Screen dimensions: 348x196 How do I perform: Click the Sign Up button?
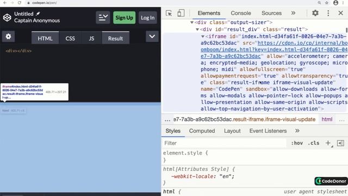point(125,17)
